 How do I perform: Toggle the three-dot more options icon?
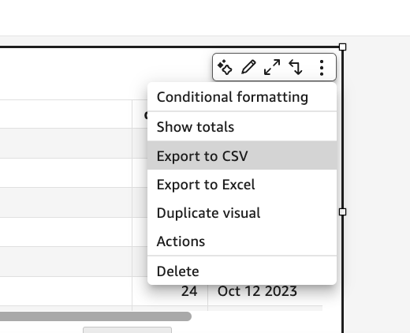[x=322, y=68]
